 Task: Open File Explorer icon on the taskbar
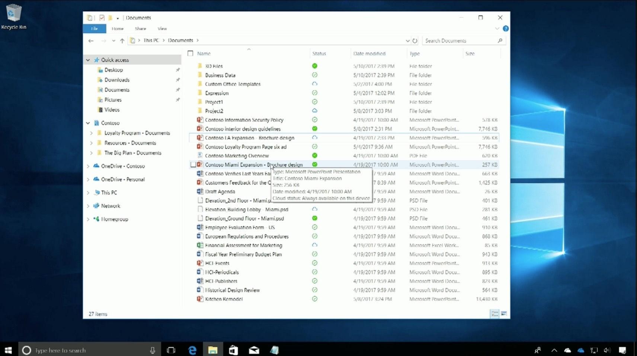coord(212,350)
